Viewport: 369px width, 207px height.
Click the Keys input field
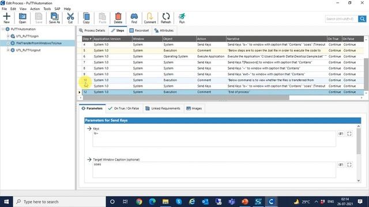coord(214,139)
